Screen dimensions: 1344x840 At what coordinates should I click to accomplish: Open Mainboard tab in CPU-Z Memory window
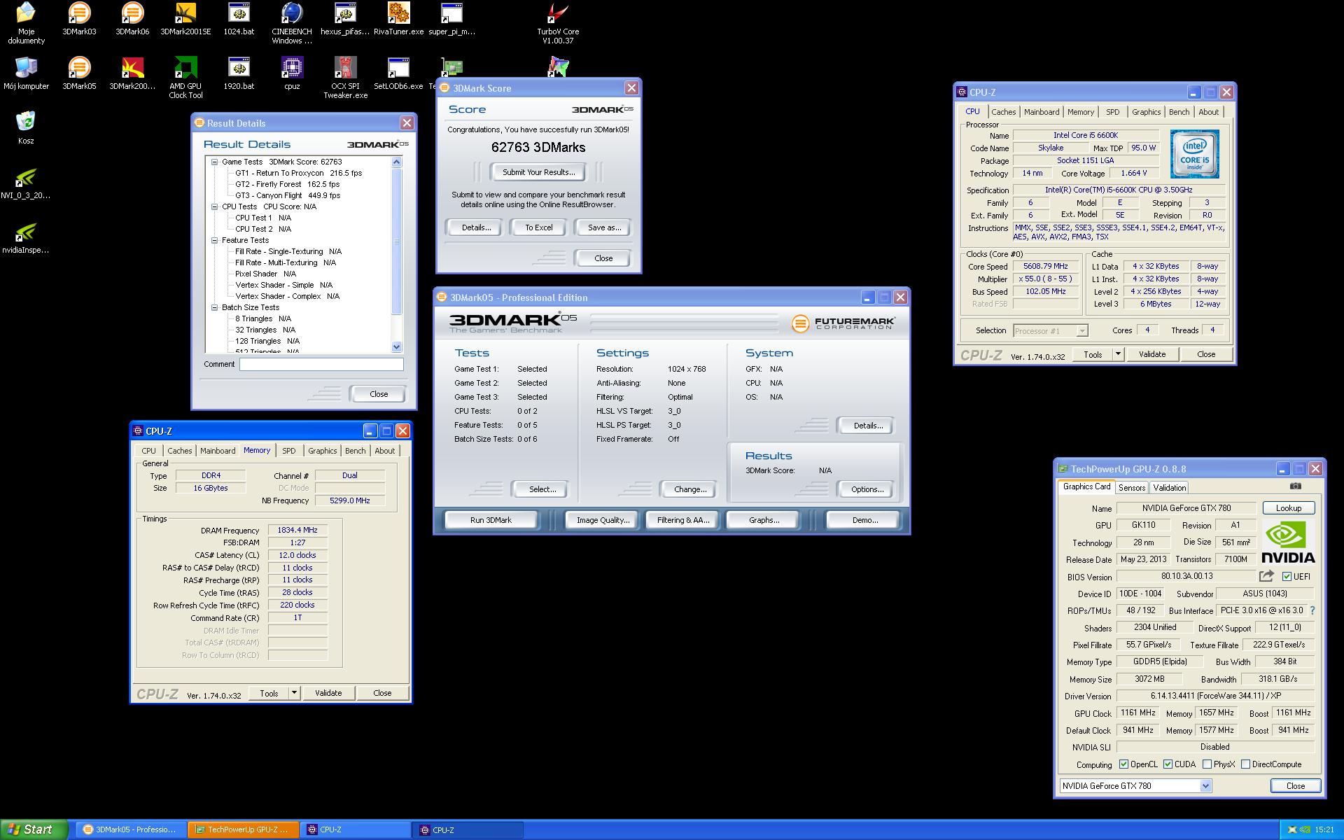[x=218, y=451]
